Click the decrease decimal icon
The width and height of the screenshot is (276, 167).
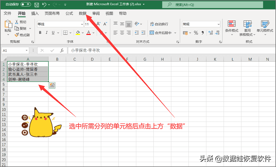tap(217, 33)
